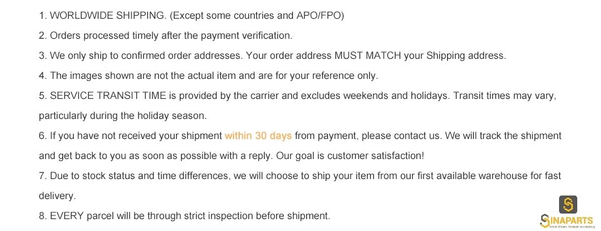601x231 pixels.
Task: Click 'particularly during the holiday season' line
Action: (123, 116)
